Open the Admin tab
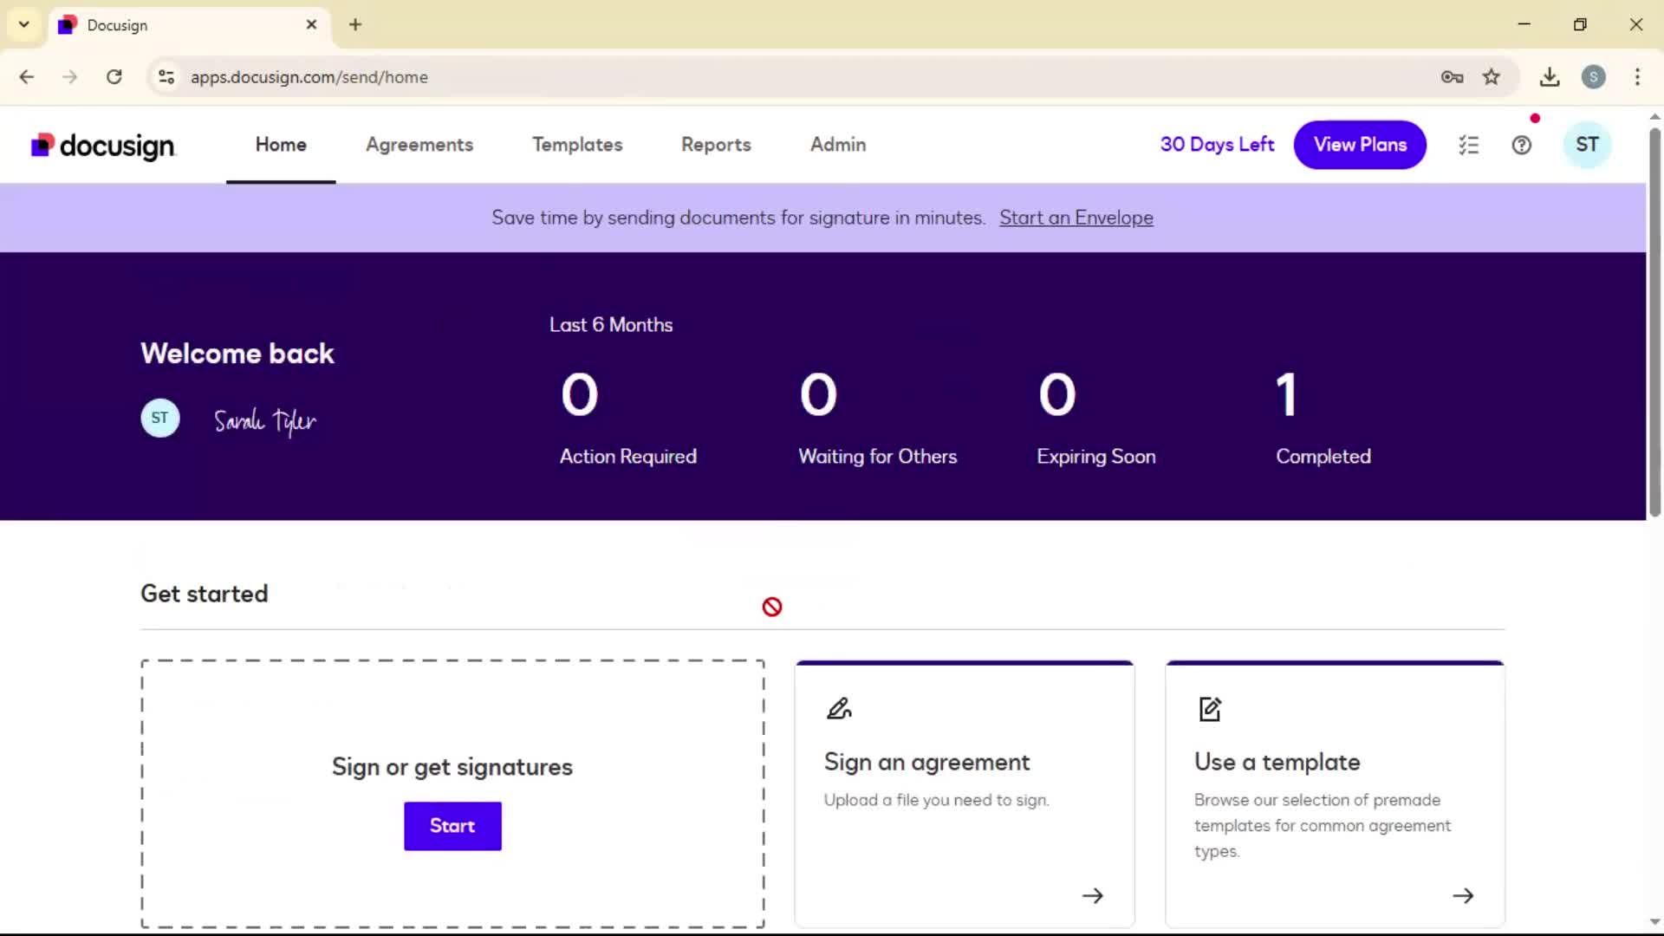 coord(838,145)
